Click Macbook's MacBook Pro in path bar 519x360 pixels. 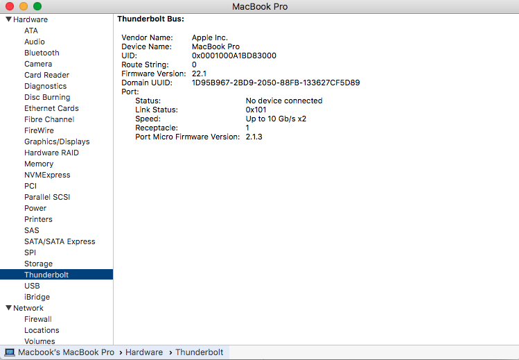(x=67, y=352)
